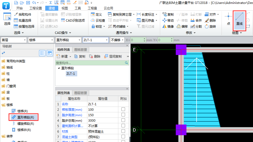Expand the 新建 dropdown arrow
This screenshot has width=253, height=142.
click(70, 57)
